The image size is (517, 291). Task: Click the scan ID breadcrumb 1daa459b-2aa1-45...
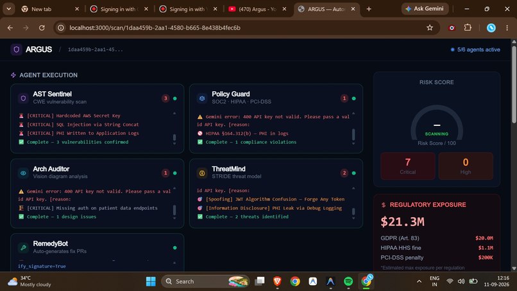click(96, 49)
